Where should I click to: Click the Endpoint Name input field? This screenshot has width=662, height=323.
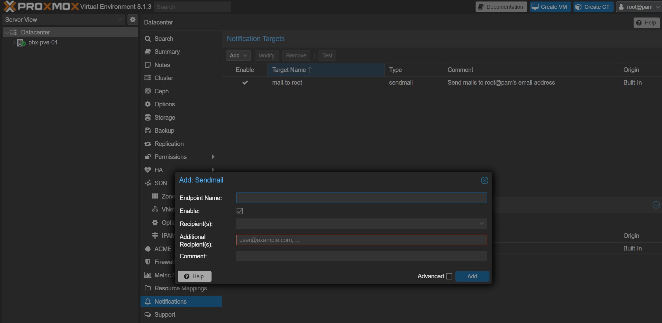pos(361,198)
